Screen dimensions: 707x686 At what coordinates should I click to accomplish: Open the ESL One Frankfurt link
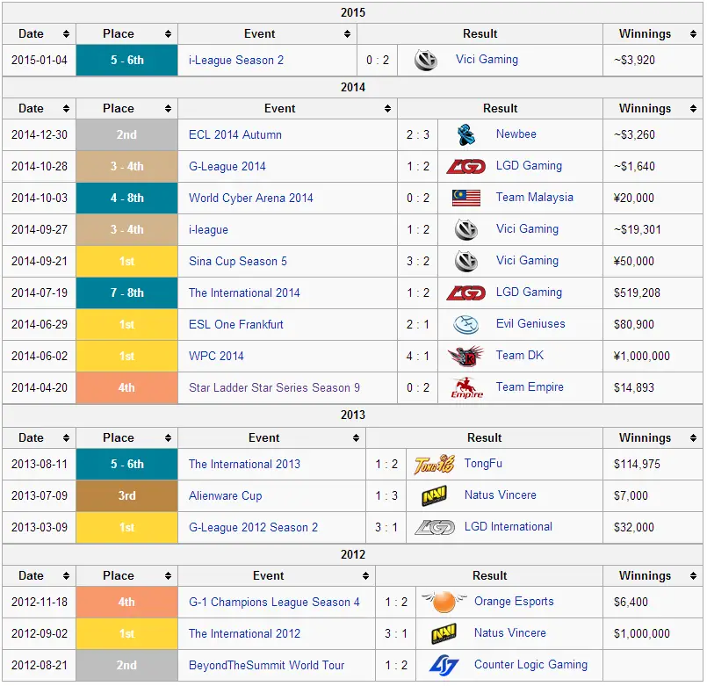coord(236,324)
